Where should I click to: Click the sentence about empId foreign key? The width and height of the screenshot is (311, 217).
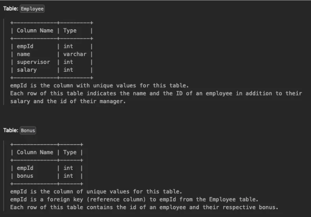[x=134, y=199]
